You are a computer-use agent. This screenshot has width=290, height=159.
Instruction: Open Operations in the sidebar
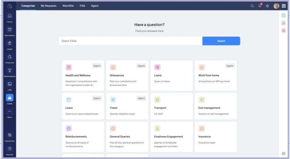(x=10, y=135)
